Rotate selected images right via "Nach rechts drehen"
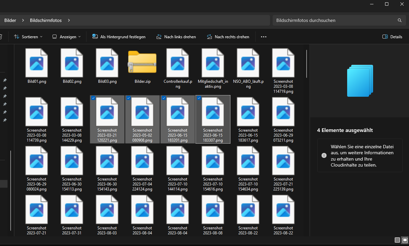The width and height of the screenshot is (409, 246). [228, 37]
